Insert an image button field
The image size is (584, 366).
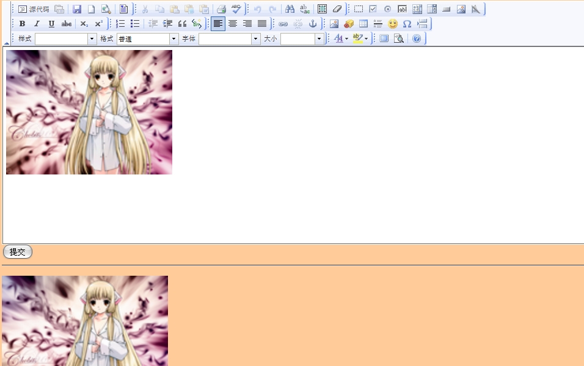coord(461,9)
